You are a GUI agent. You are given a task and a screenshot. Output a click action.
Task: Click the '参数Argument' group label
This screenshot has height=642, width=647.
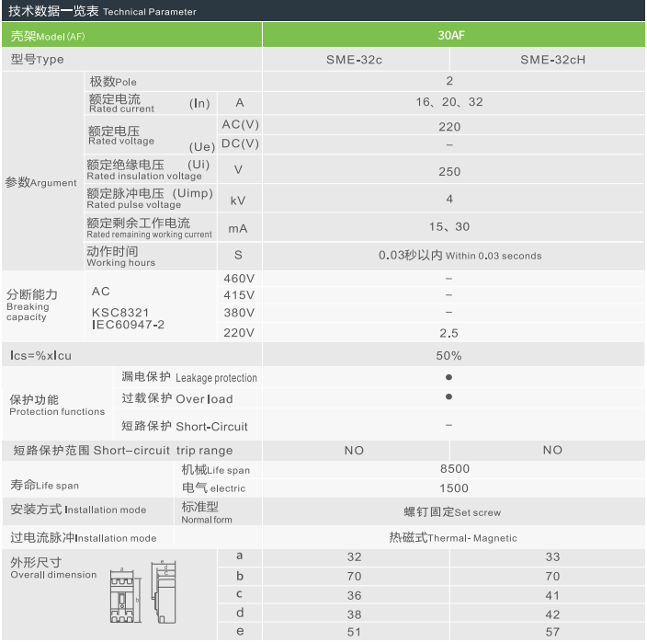[x=40, y=182]
